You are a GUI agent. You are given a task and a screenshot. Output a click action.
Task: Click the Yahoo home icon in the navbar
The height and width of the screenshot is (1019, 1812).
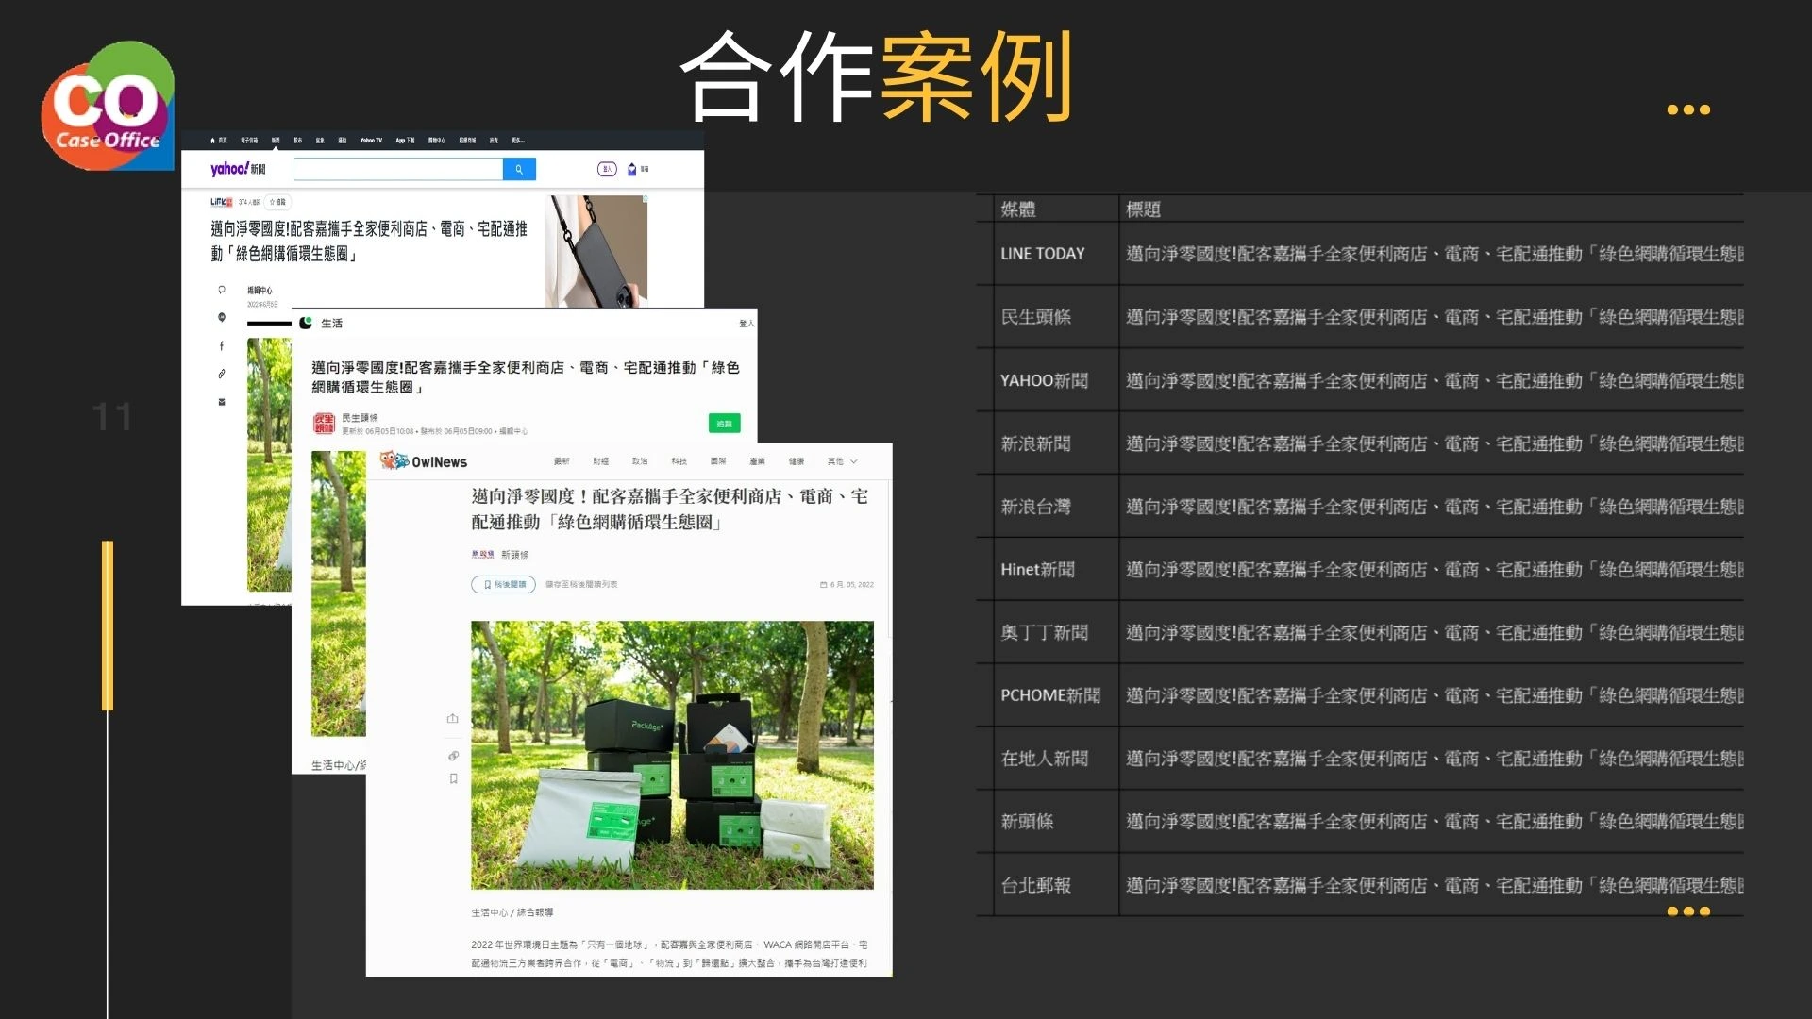click(x=212, y=141)
